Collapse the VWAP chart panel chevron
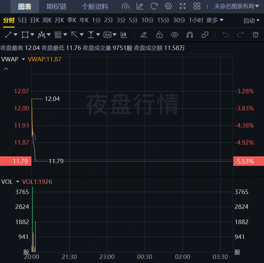Image resolution: width=264 pixels, height=263 pixels. coord(6,68)
